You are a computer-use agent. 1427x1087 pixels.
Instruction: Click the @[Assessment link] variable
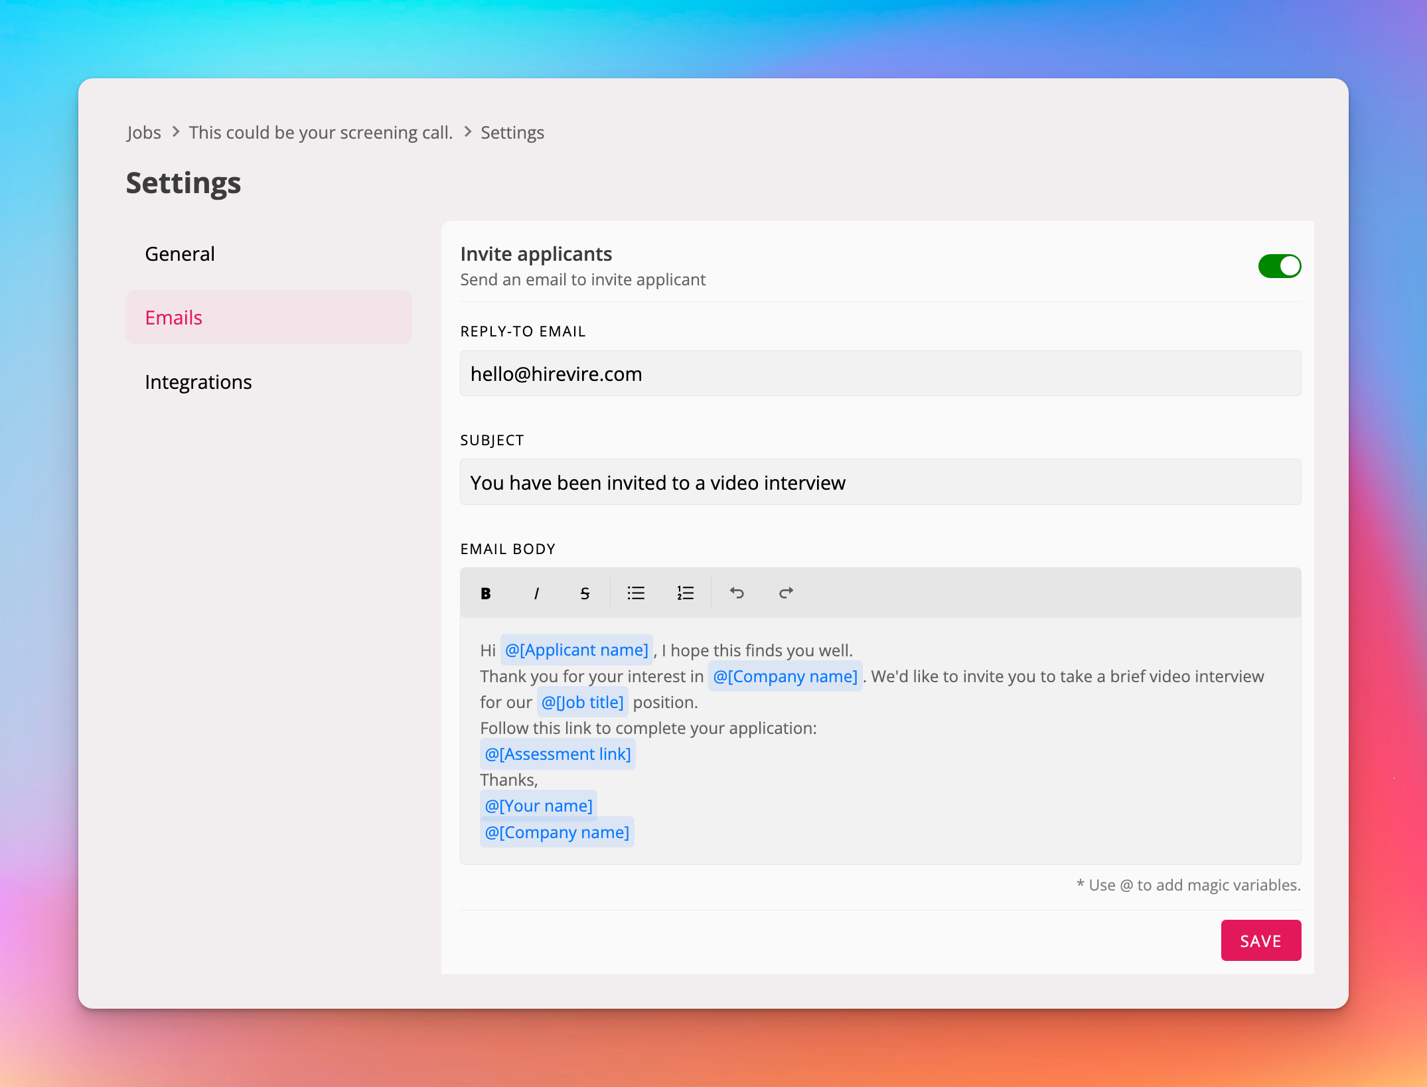pyautogui.click(x=558, y=754)
